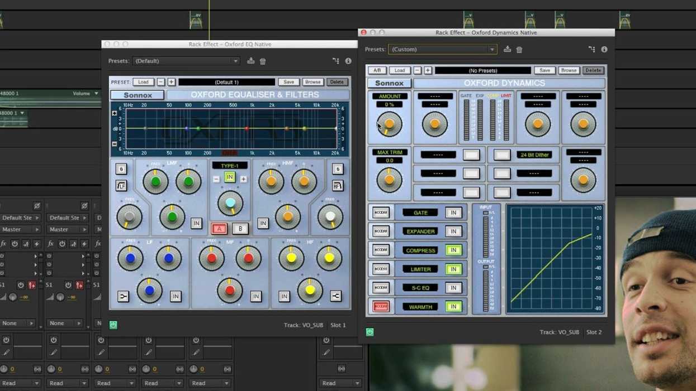Click stereo sum icon on first mixer channel

point(37,369)
